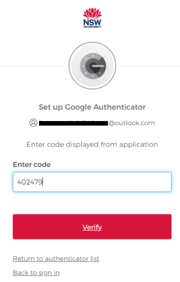
Task: Click the NSW Government logo
Action: click(x=92, y=18)
